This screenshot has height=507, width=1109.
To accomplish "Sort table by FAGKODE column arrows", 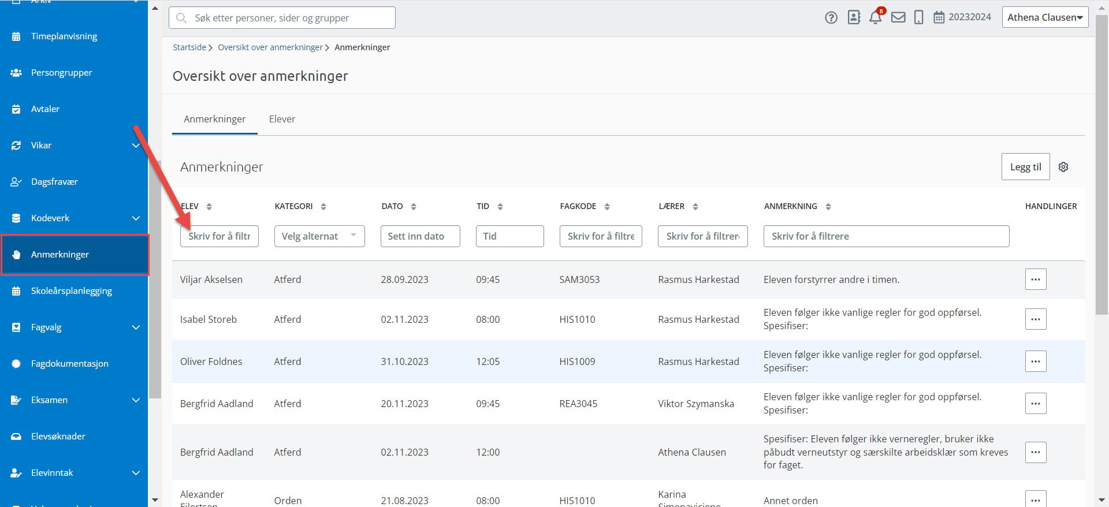I will pos(607,207).
